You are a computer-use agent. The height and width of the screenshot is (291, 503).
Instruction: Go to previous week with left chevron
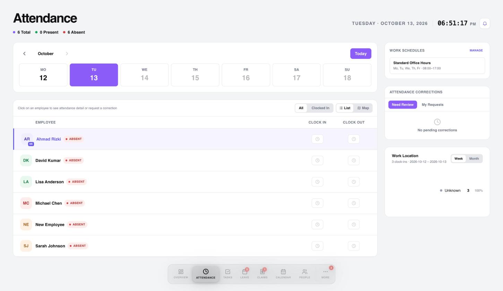point(24,54)
